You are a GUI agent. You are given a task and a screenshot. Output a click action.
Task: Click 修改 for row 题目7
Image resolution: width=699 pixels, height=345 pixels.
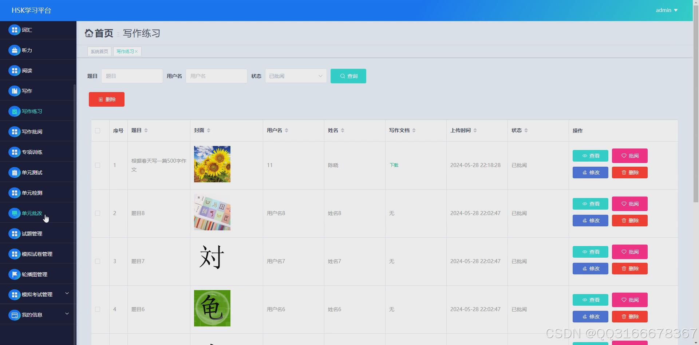(x=591, y=269)
